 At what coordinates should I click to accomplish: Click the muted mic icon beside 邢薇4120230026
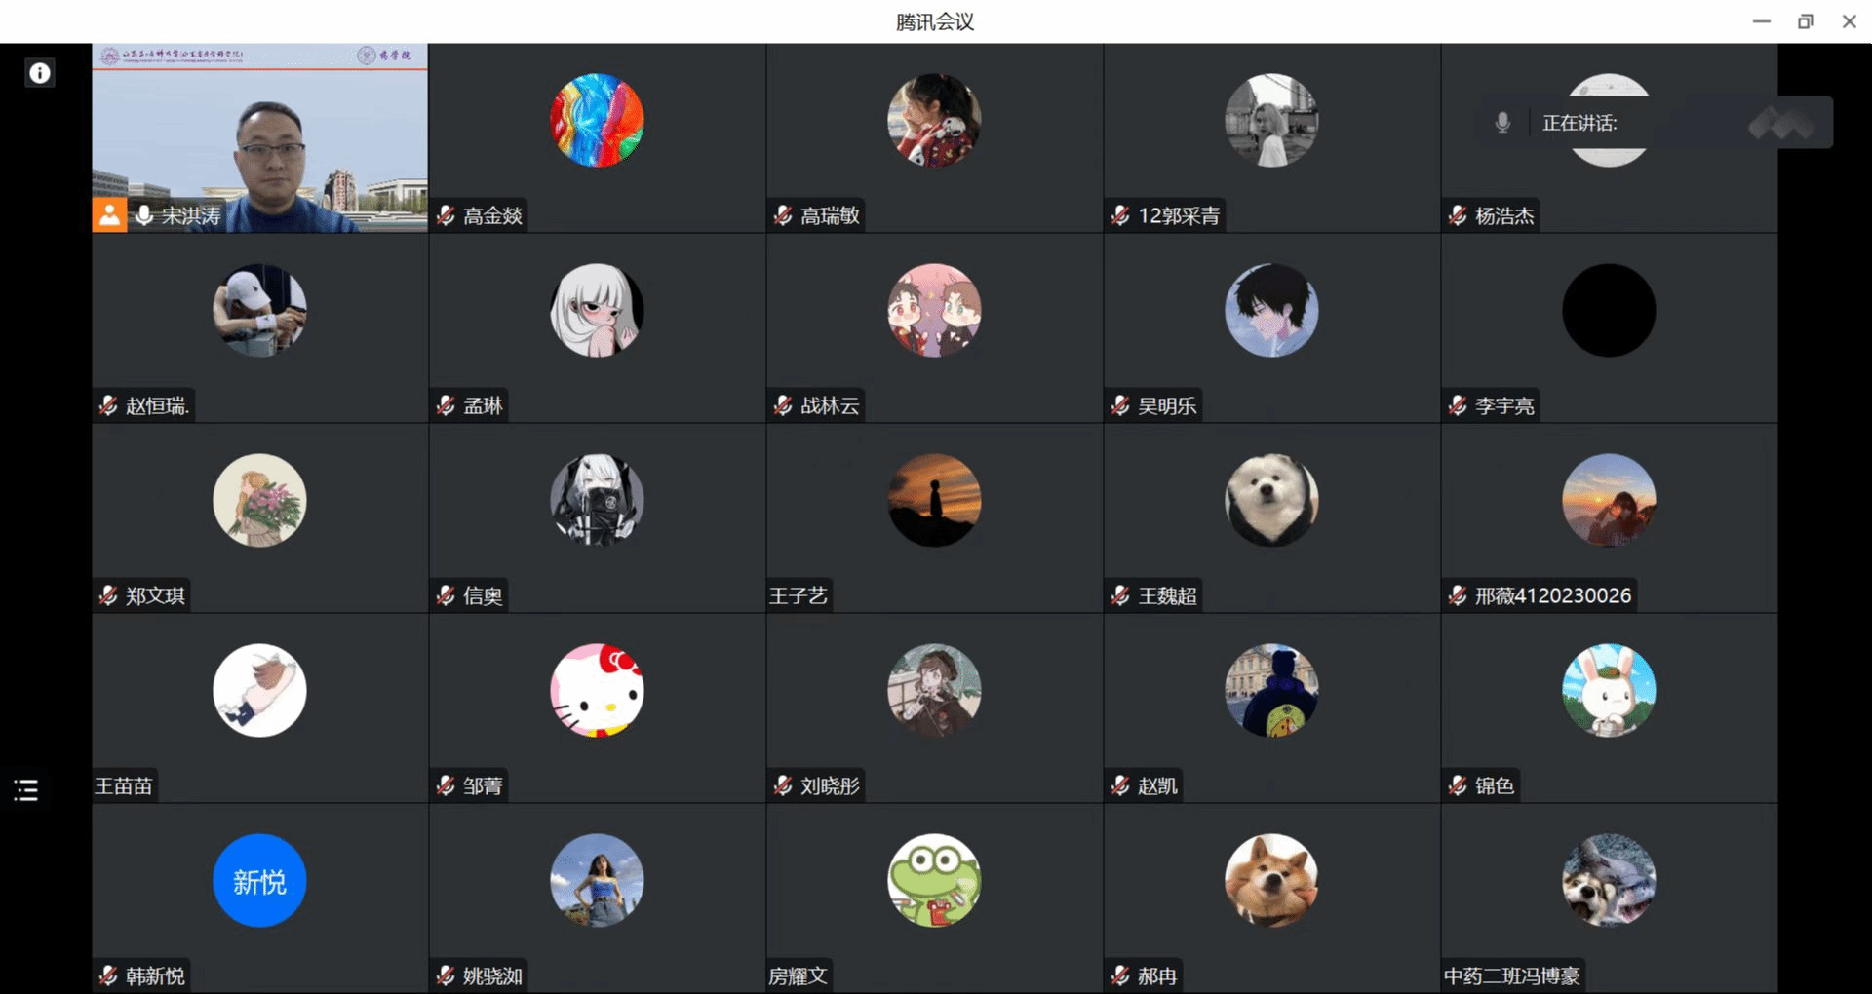pos(1458,595)
